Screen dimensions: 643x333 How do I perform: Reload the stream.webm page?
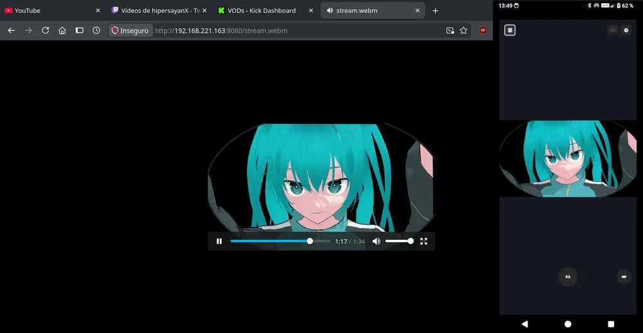coord(46,31)
